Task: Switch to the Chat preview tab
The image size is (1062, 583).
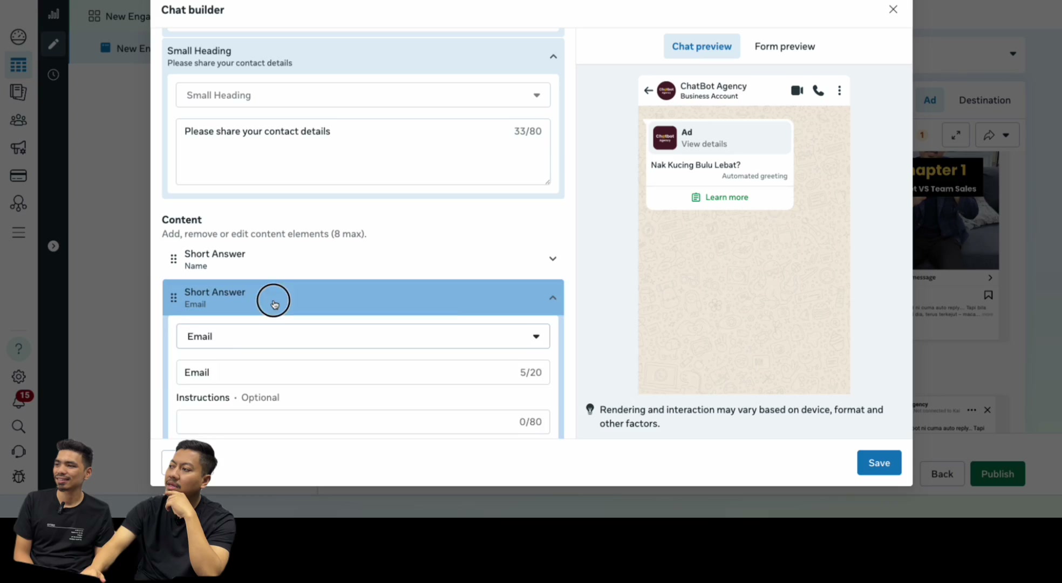Action: click(x=702, y=46)
